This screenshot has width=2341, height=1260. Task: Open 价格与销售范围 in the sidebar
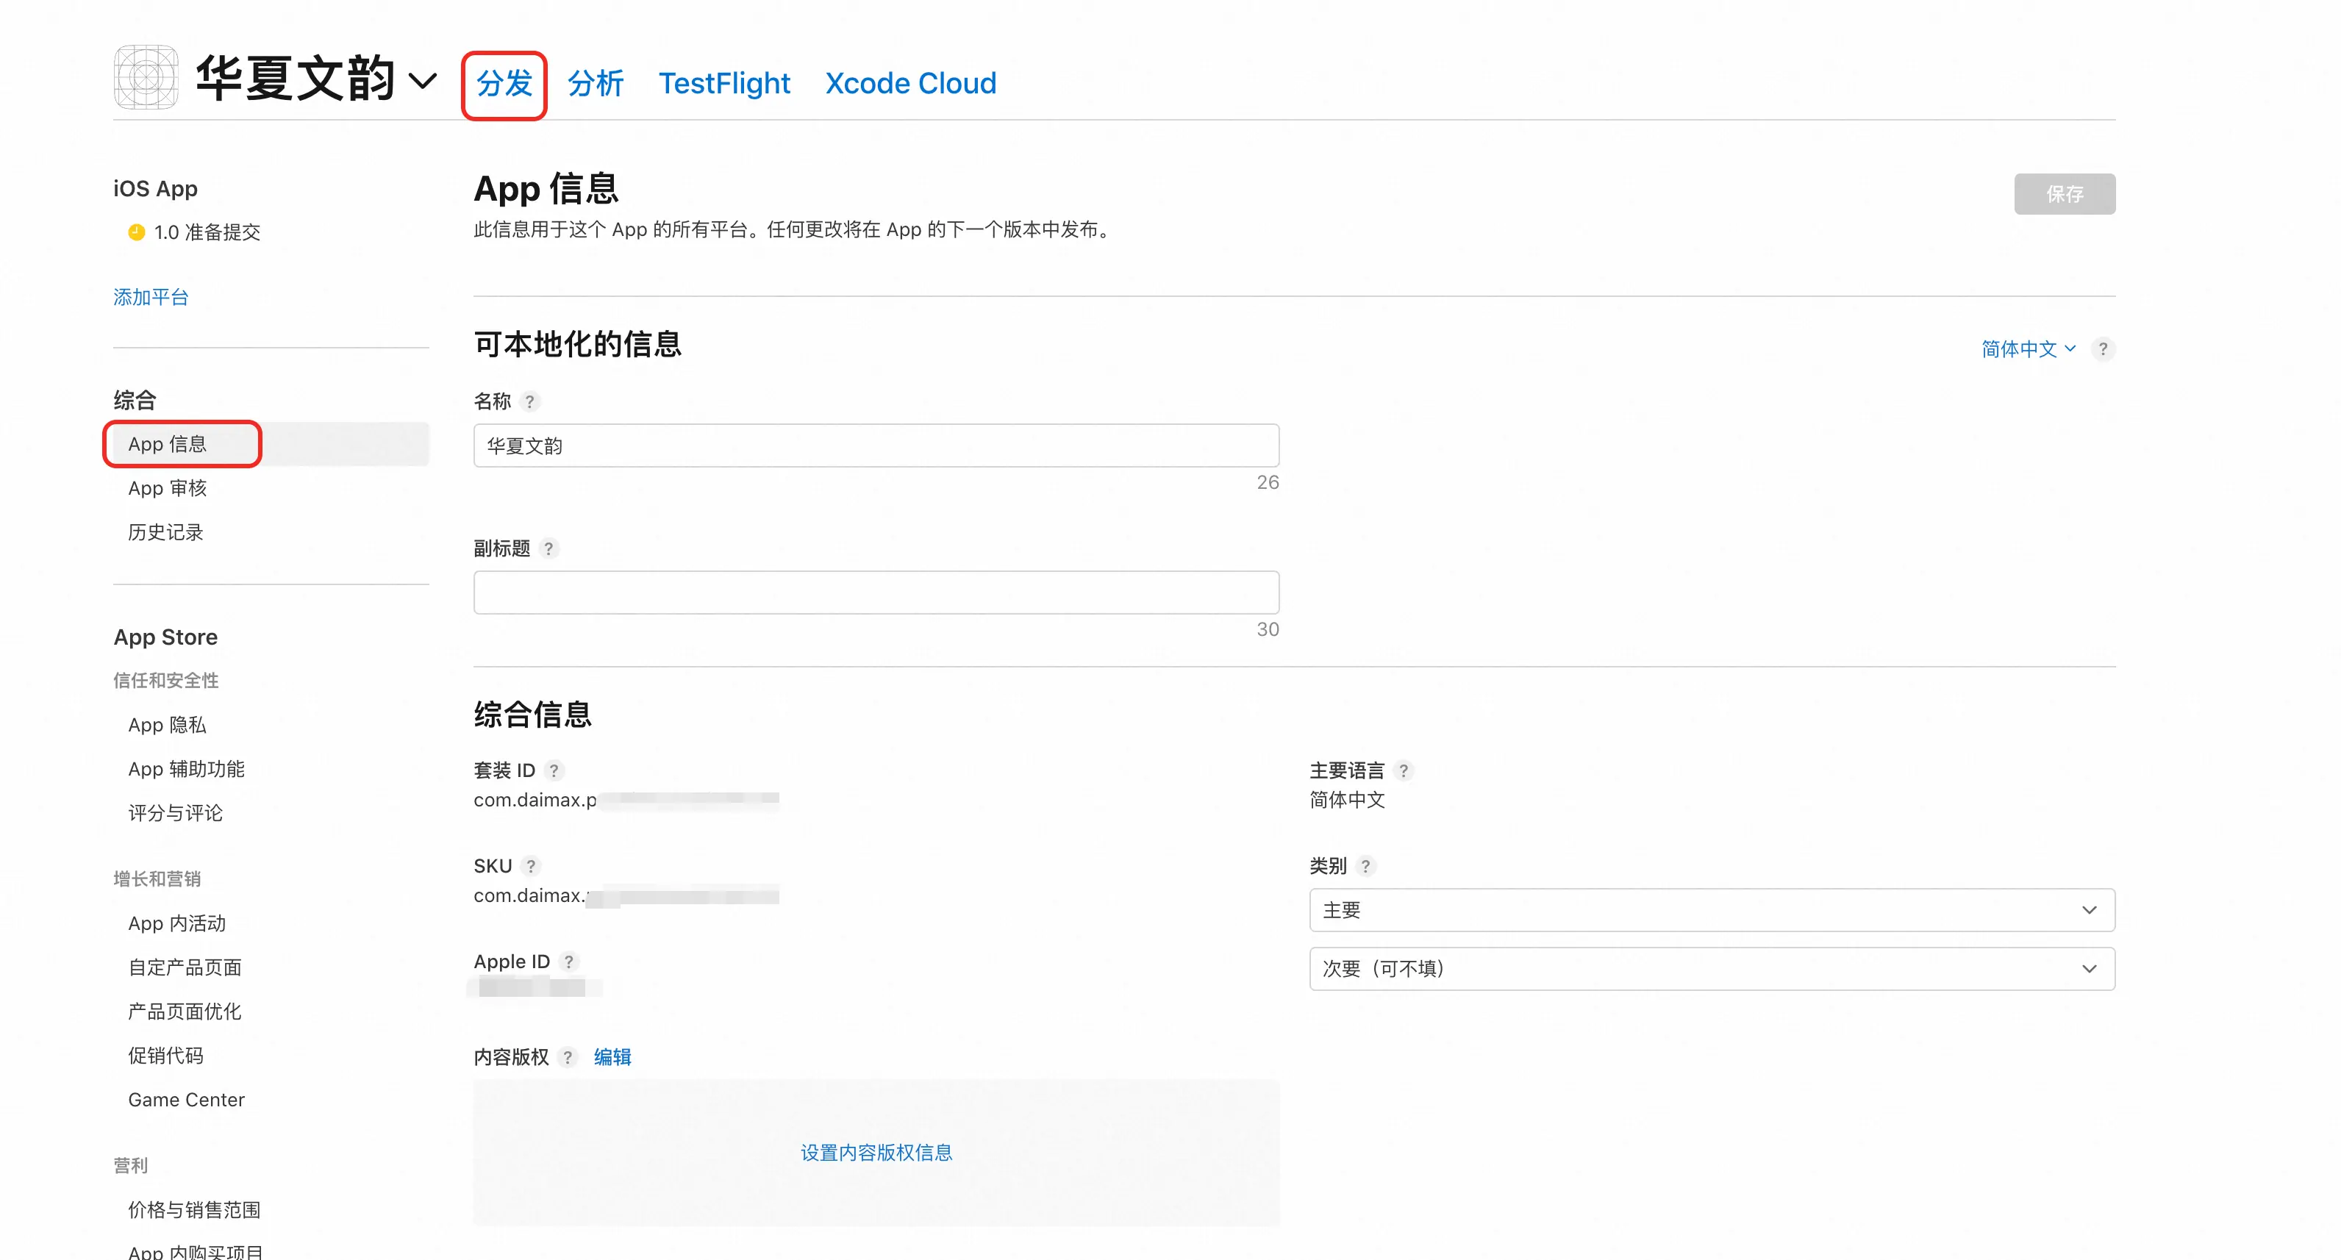[195, 1210]
